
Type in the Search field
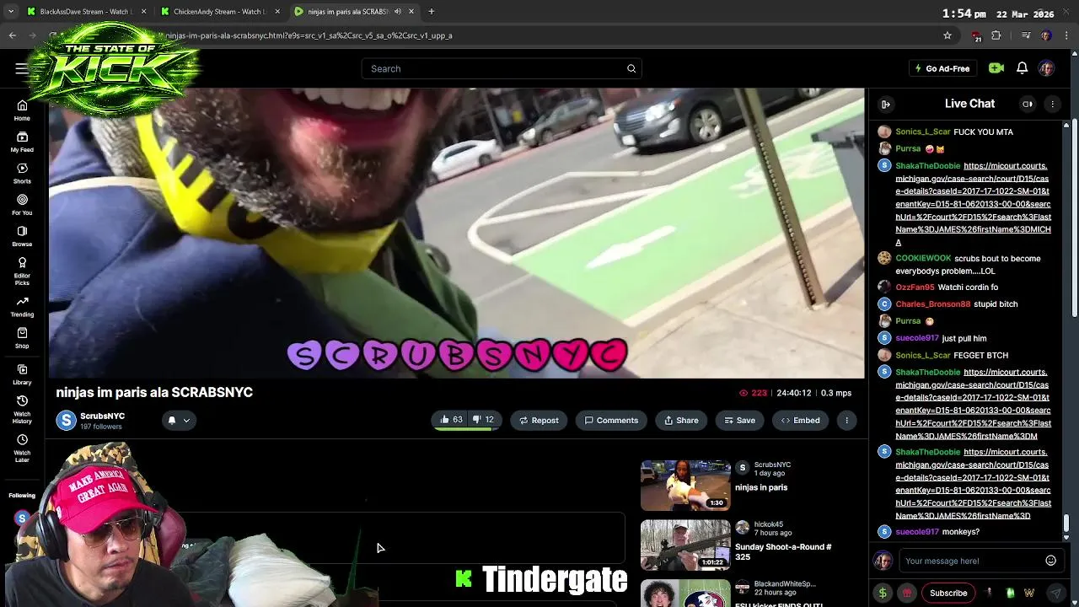tap(502, 68)
